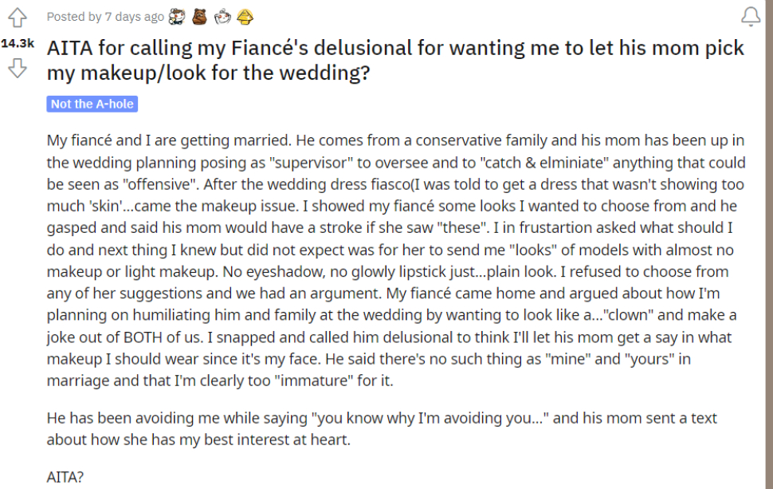The height and width of the screenshot is (489, 773).
Task: Click the closing 'AITA?' line
Action: click(x=65, y=477)
